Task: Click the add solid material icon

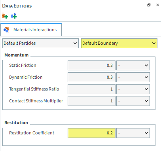Action: pos(5,16)
